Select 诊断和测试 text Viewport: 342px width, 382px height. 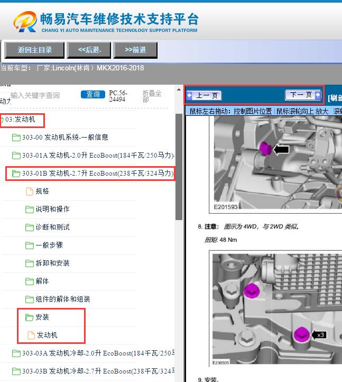point(52,227)
